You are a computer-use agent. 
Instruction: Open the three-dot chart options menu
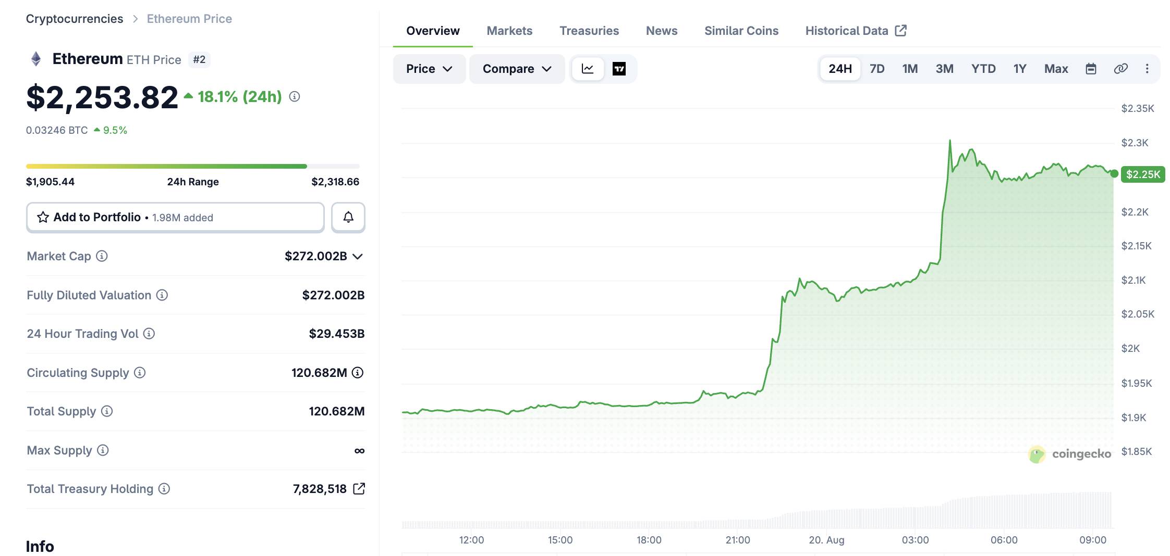click(x=1147, y=69)
